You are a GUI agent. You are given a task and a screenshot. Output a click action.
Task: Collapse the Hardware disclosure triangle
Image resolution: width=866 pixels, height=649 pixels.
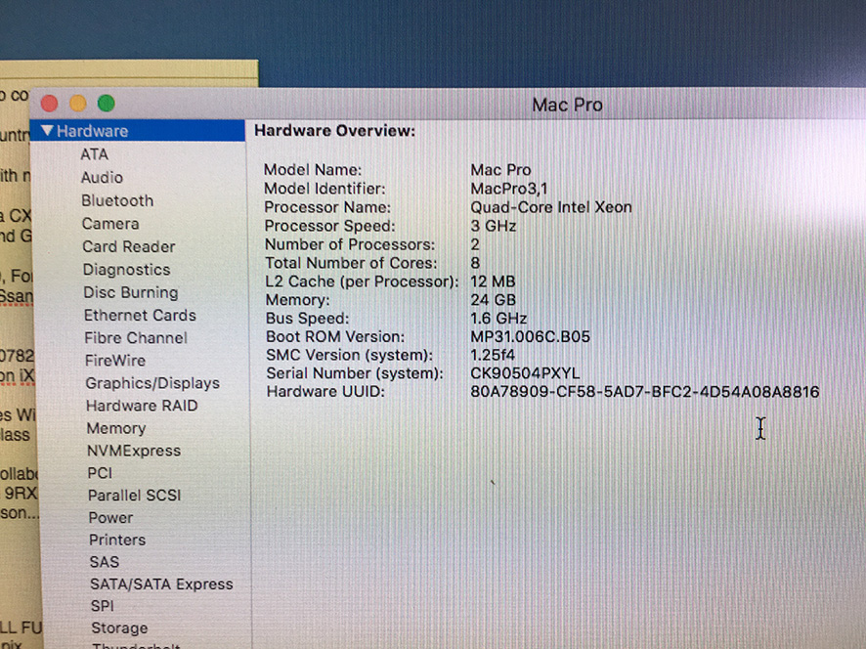coord(46,131)
